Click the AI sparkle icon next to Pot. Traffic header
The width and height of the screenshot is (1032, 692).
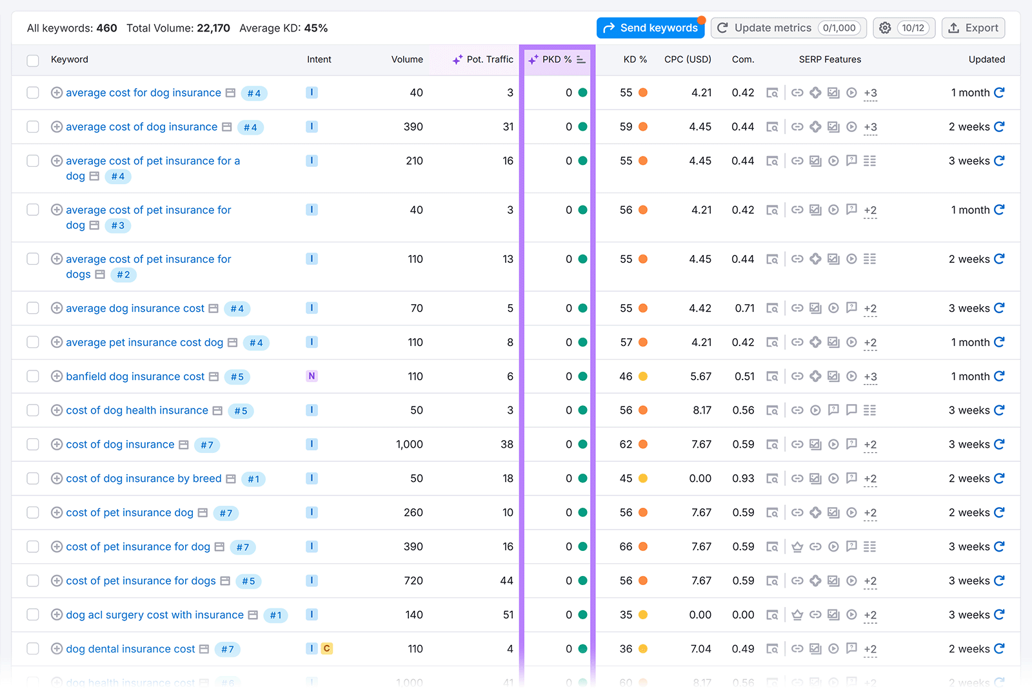click(x=457, y=59)
